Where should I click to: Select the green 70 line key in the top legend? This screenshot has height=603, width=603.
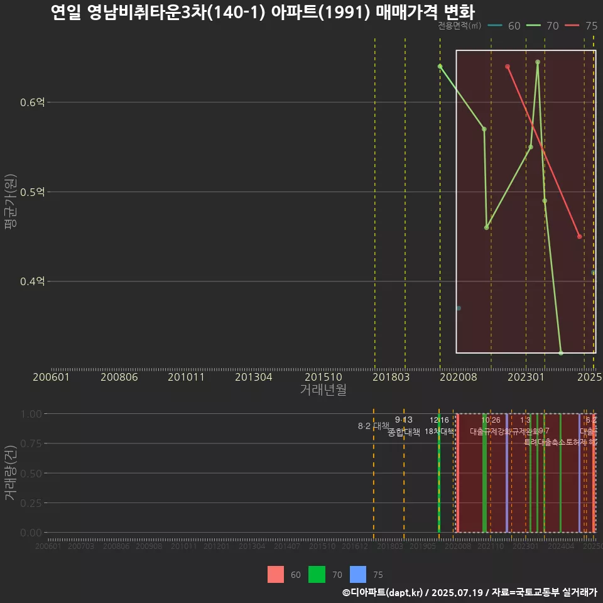[x=533, y=26]
